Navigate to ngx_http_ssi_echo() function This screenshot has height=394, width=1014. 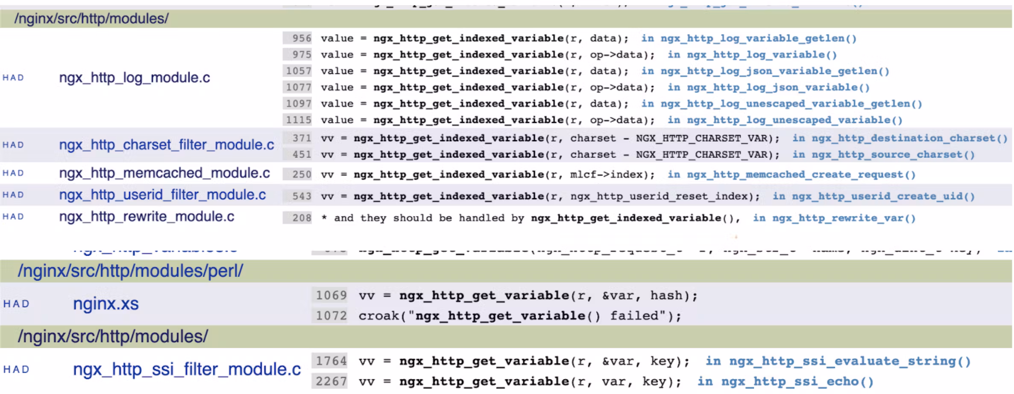[x=797, y=381]
